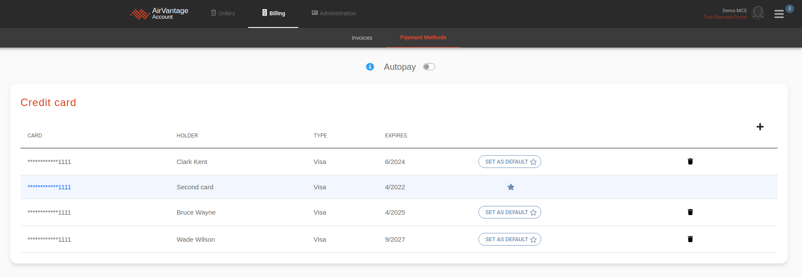The height and width of the screenshot is (277, 802).
Task: Set Wade Wilson's card as default
Action: pos(509,239)
